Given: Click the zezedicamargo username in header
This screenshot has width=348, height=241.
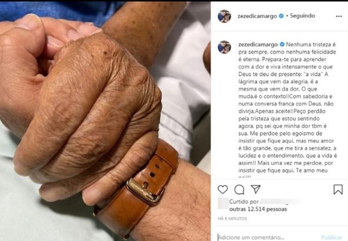Looking at the screenshot, I should (257, 16).
